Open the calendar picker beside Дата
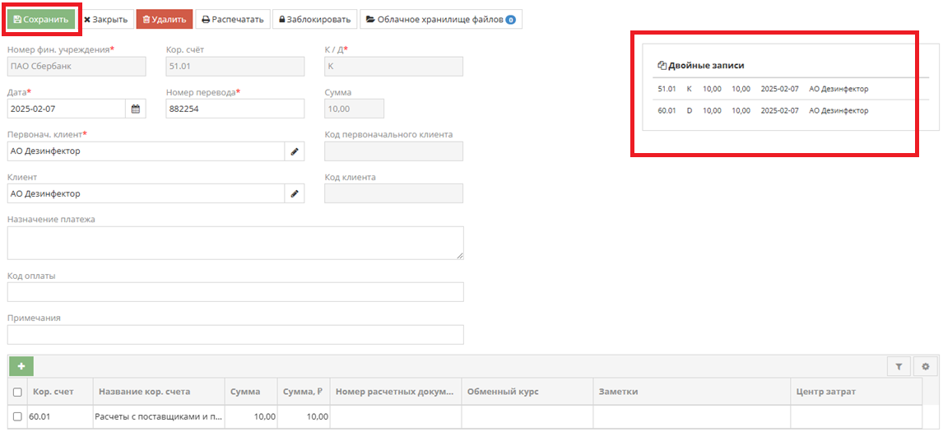943x432 pixels. click(x=135, y=109)
